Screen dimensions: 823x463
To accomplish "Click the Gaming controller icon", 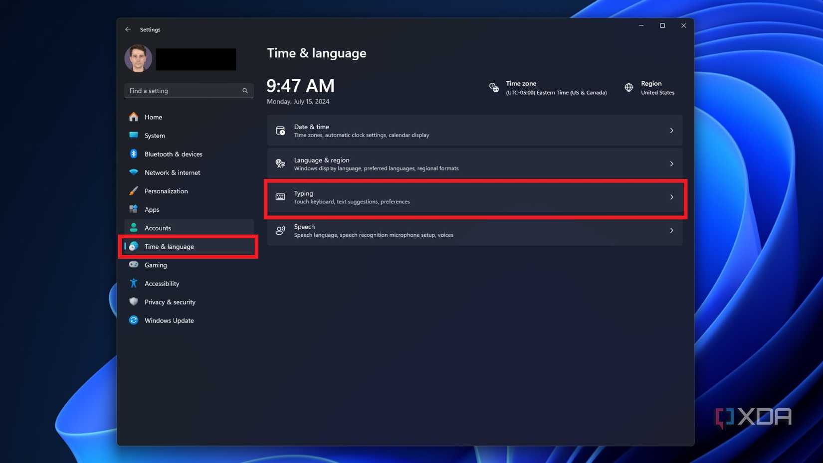I will pos(133,265).
